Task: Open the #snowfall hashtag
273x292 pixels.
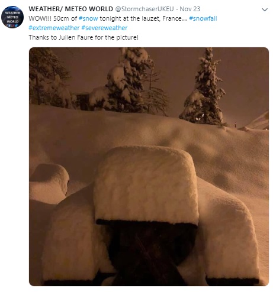Action: [203, 18]
